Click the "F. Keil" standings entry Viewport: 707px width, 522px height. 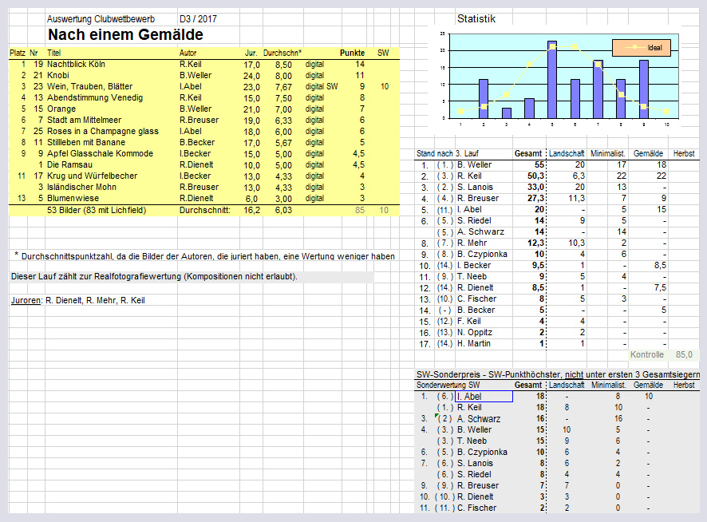click(469, 321)
